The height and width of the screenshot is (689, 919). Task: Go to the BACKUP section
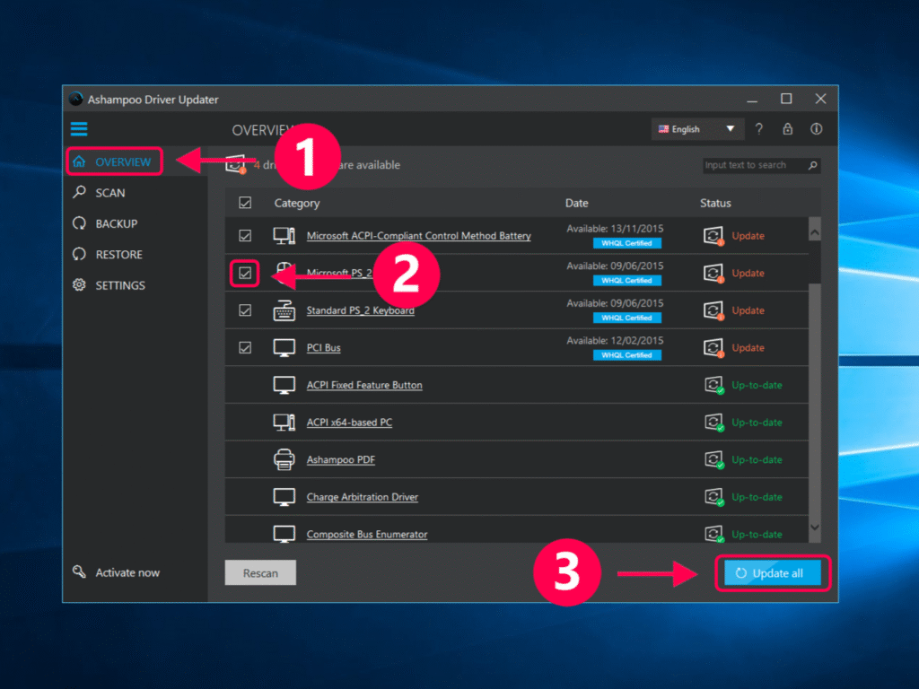[x=116, y=223]
